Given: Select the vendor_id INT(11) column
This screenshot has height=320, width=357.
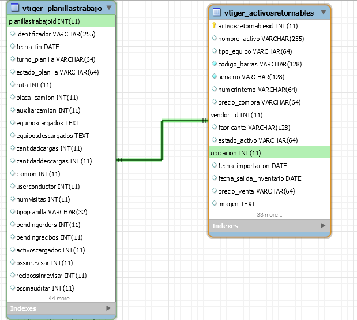Looking at the screenshot, I should (x=237, y=115).
